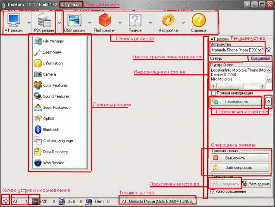Click horizontal scrollbar right arrow in device info
Image resolution: width=275 pixels, height=207 pixels.
pos(262,86)
